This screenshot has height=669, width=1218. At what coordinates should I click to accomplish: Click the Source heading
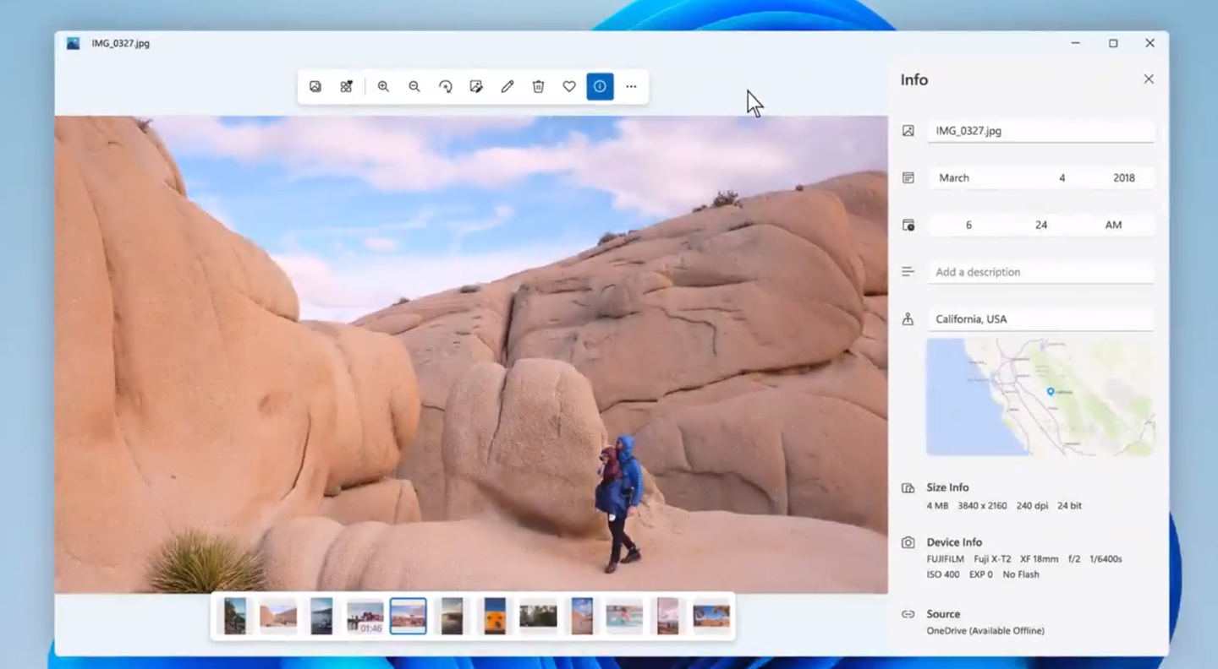[x=943, y=614]
